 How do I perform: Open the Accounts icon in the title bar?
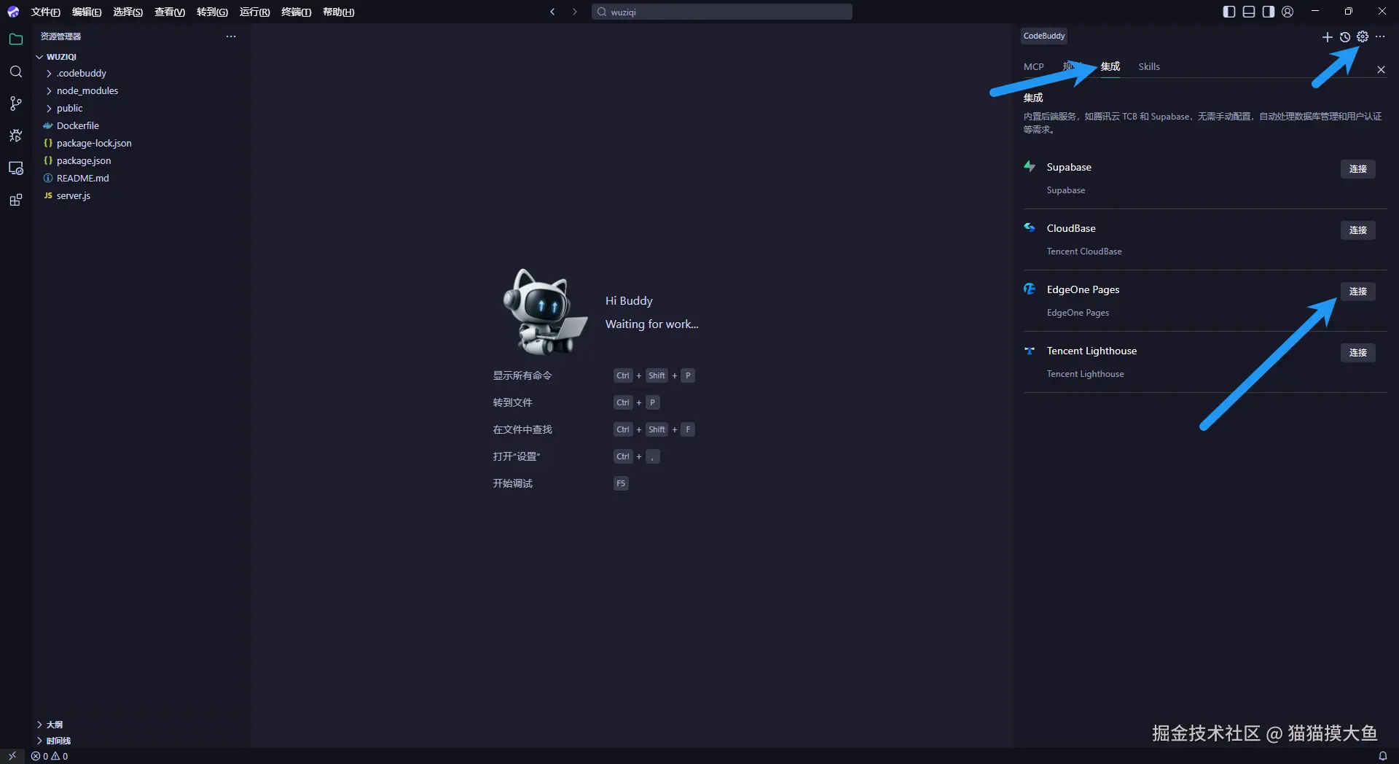click(x=1288, y=12)
